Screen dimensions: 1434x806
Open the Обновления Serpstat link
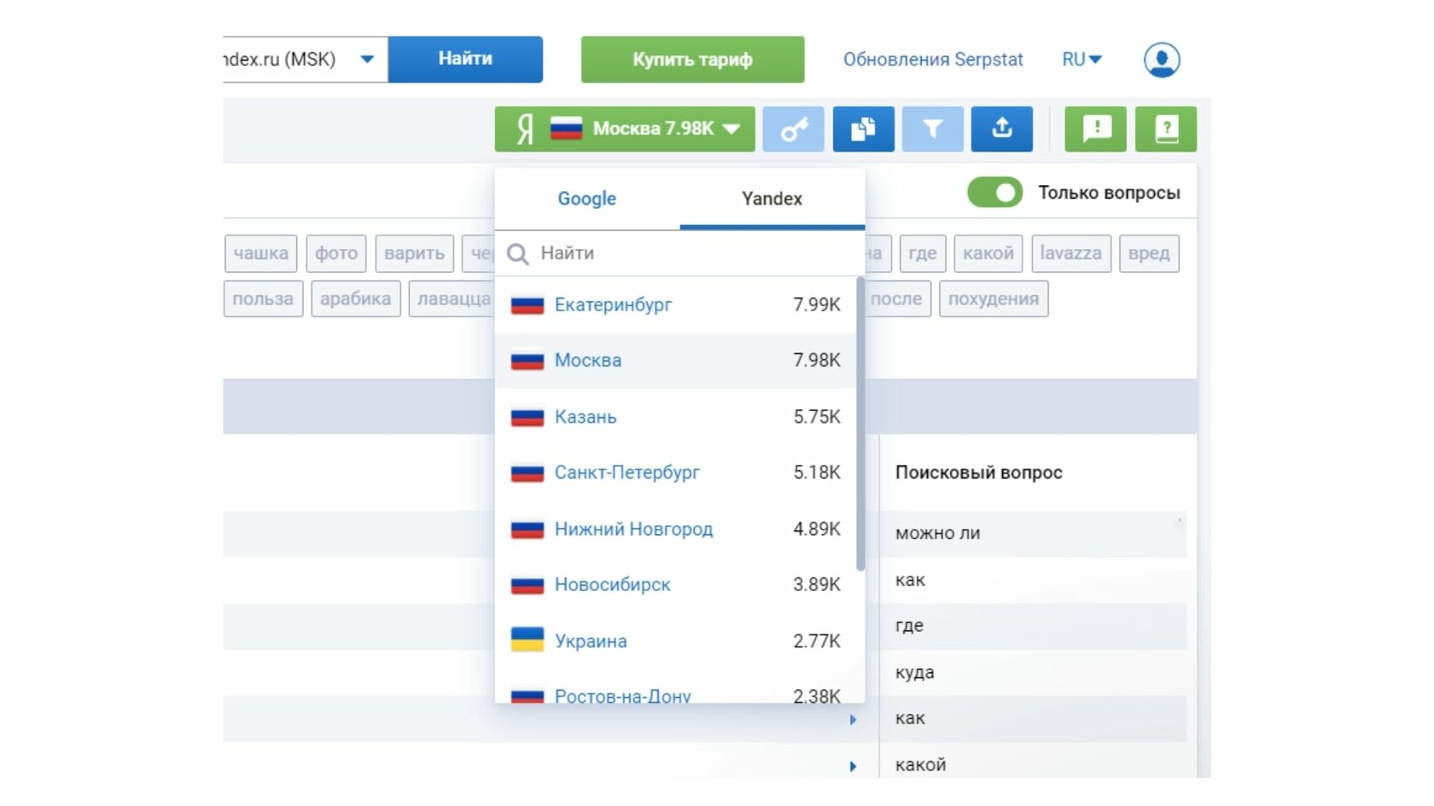[x=933, y=60]
